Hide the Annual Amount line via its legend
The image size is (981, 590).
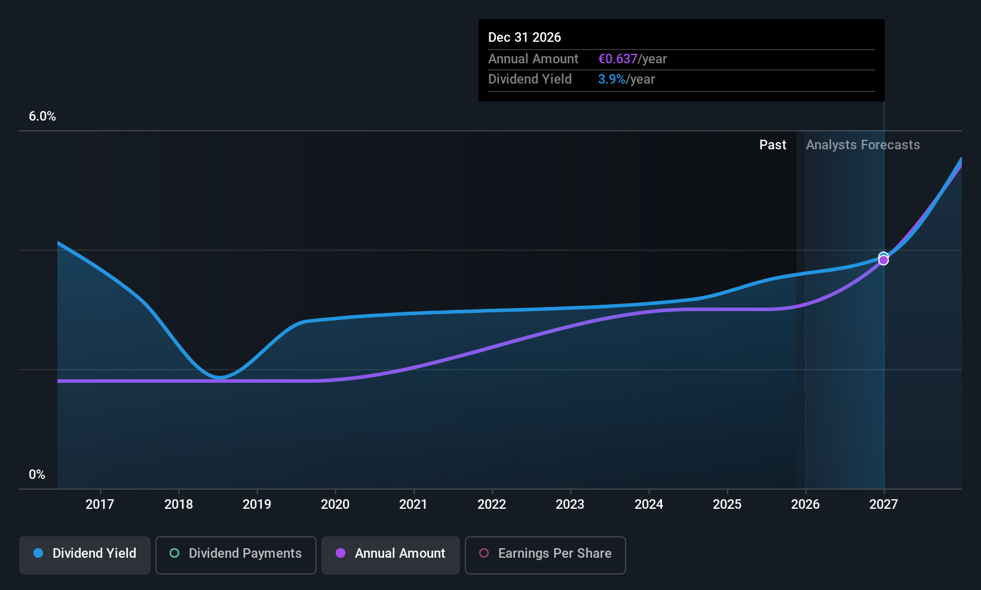[390, 554]
